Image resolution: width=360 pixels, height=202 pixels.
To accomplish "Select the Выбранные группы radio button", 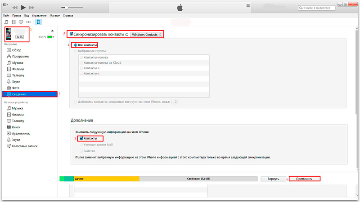I will coord(76,51).
